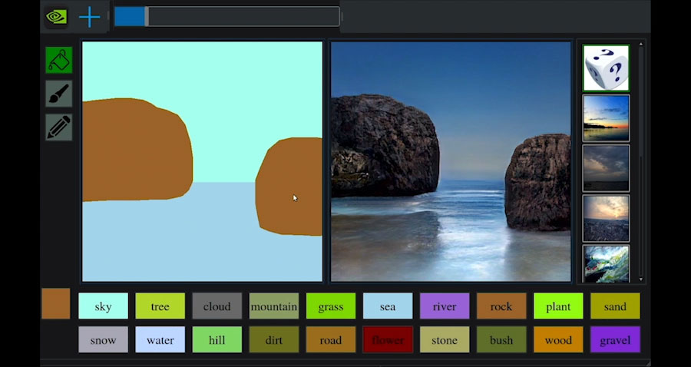Choose the mountain material swatch
The image size is (691, 367).
[273, 306]
